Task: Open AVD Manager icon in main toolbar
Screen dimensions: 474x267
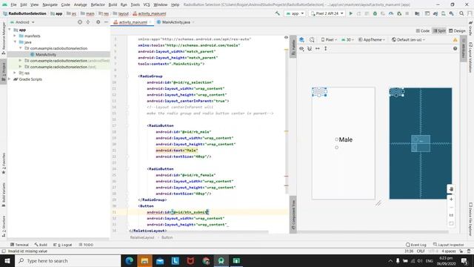Action: tap(443, 13)
